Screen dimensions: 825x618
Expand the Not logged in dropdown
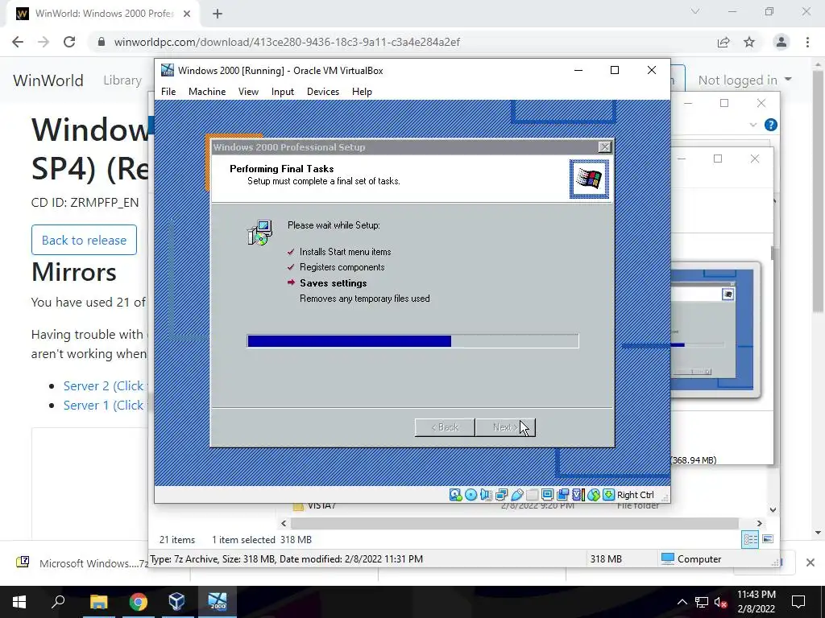pyautogui.click(x=745, y=80)
